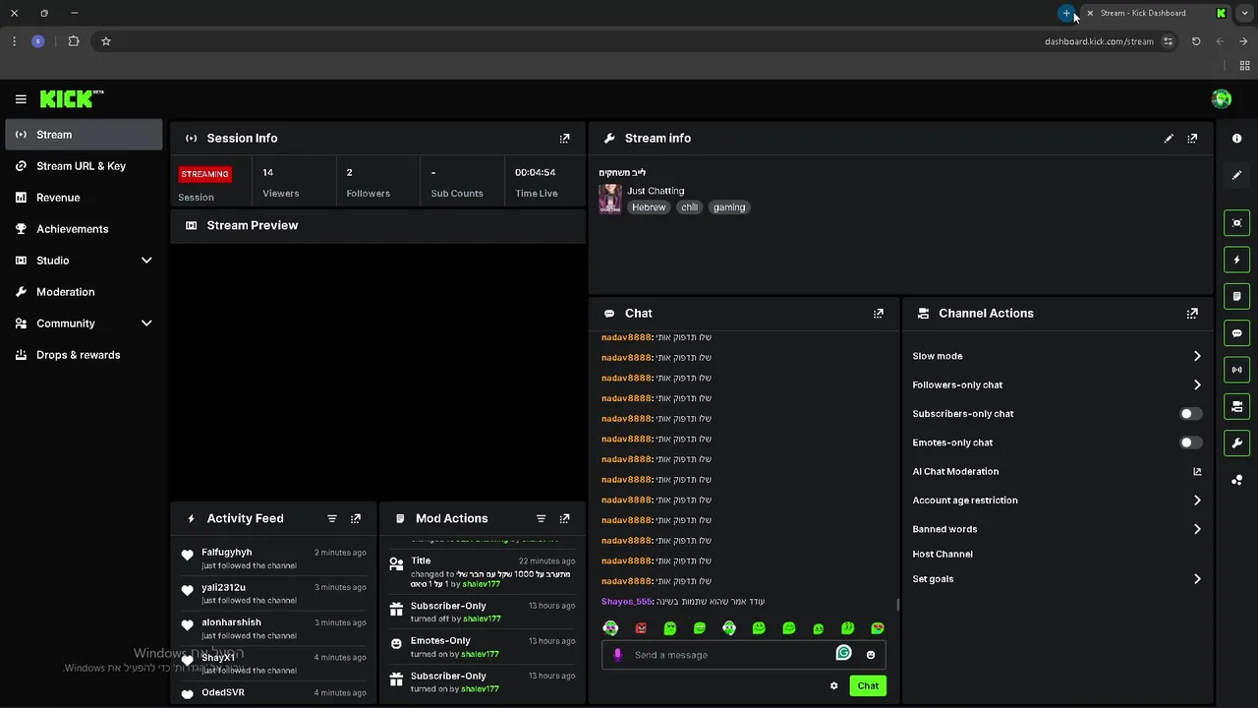Click the Grammarly icon in message box
This screenshot has width=1258, height=708.
(843, 653)
